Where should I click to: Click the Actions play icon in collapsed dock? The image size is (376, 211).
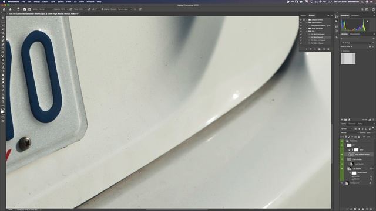(337, 21)
